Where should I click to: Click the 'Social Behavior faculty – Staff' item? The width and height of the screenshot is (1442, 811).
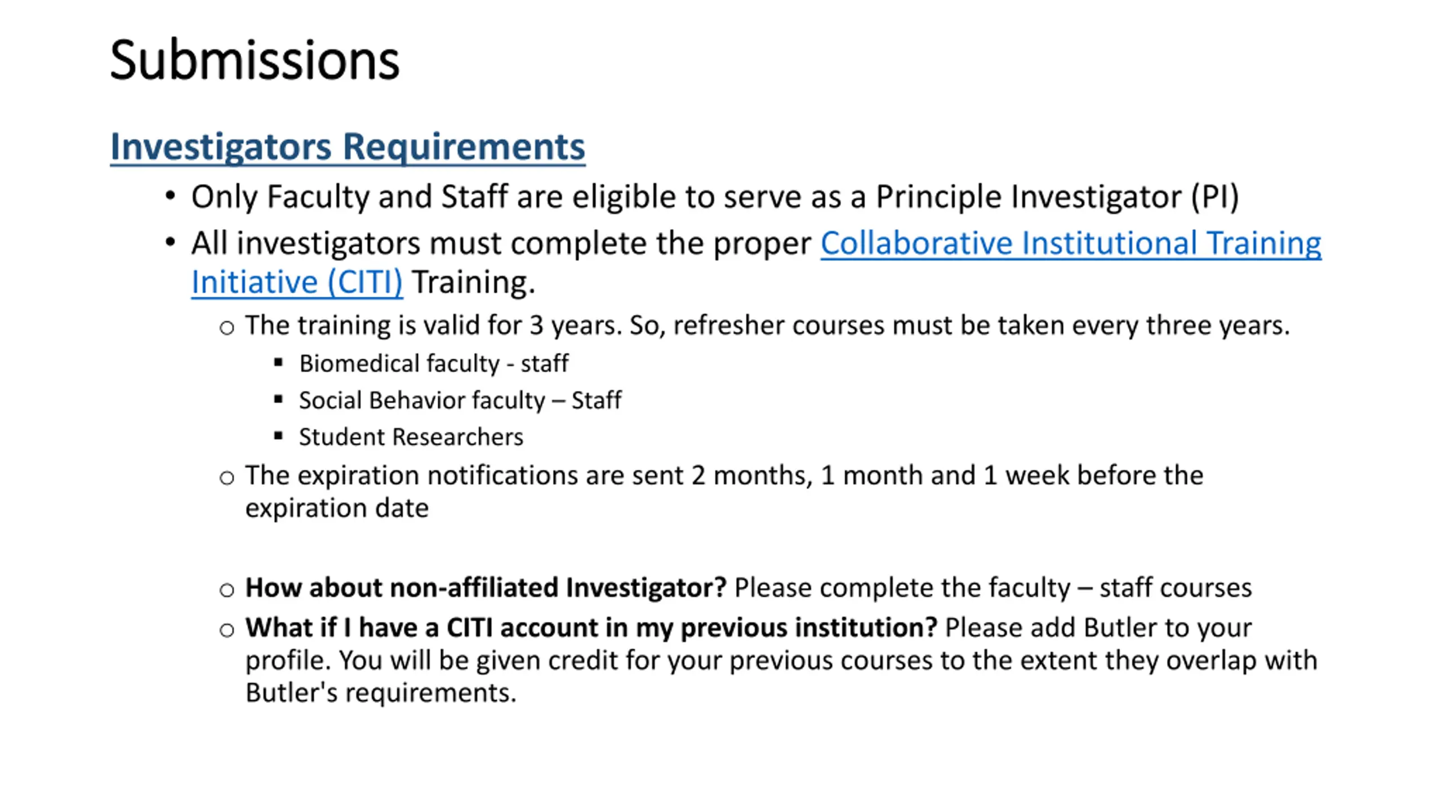pyautogui.click(x=460, y=400)
